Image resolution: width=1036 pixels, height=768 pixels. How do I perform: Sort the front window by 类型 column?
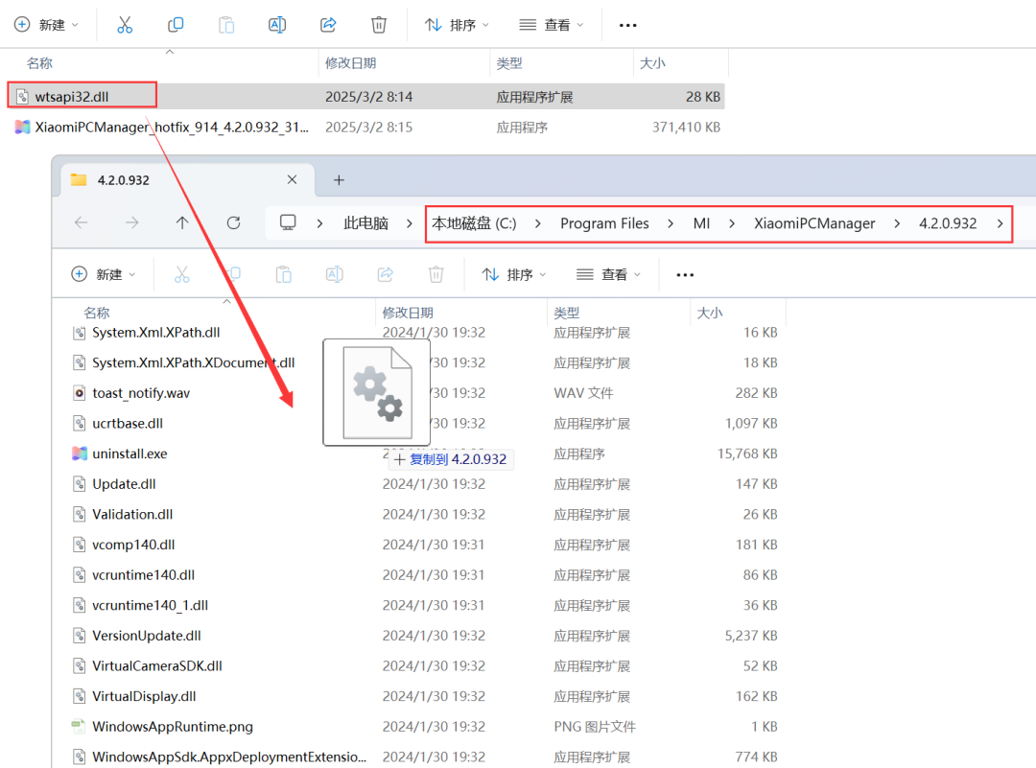[x=567, y=313]
